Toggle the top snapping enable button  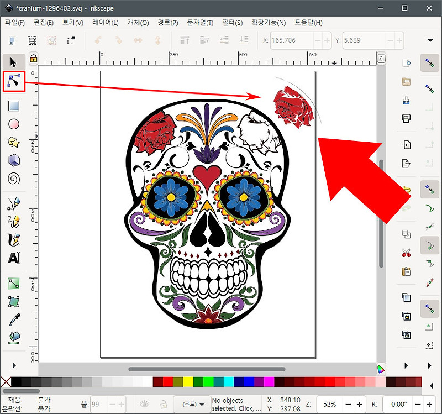(x=430, y=62)
